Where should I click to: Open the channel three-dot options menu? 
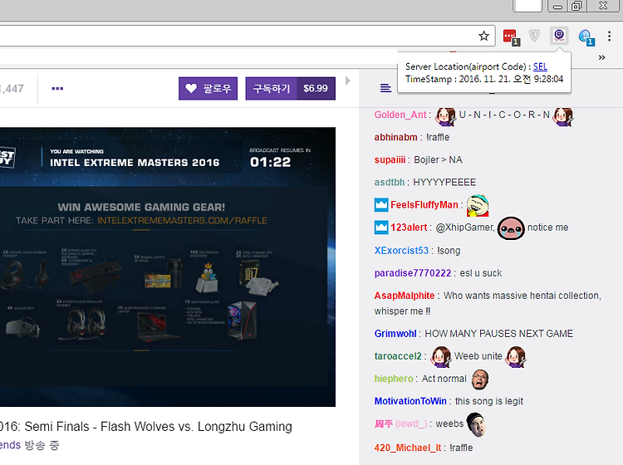click(x=57, y=89)
